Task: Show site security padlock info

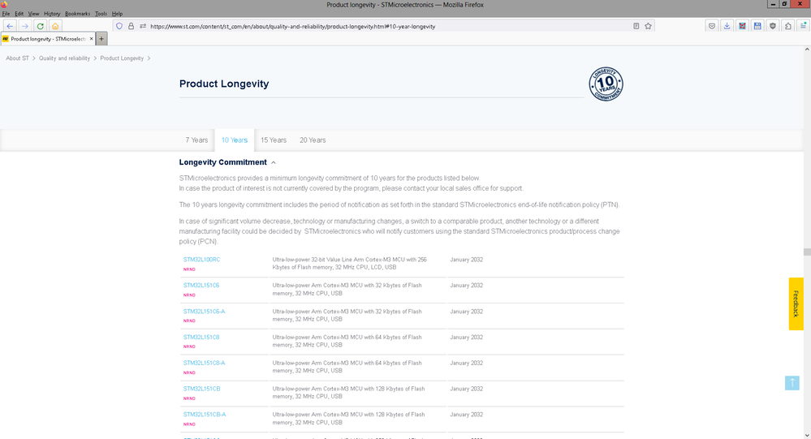Action: pyautogui.click(x=131, y=26)
